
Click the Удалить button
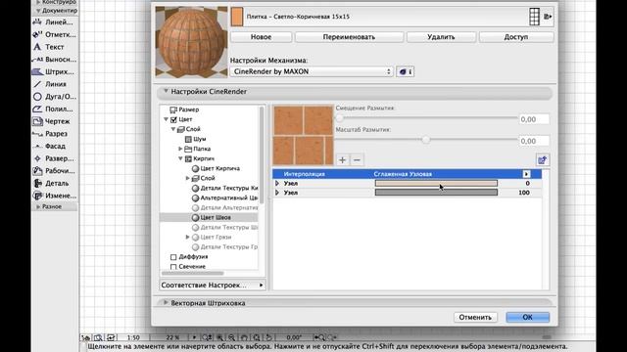click(x=441, y=37)
